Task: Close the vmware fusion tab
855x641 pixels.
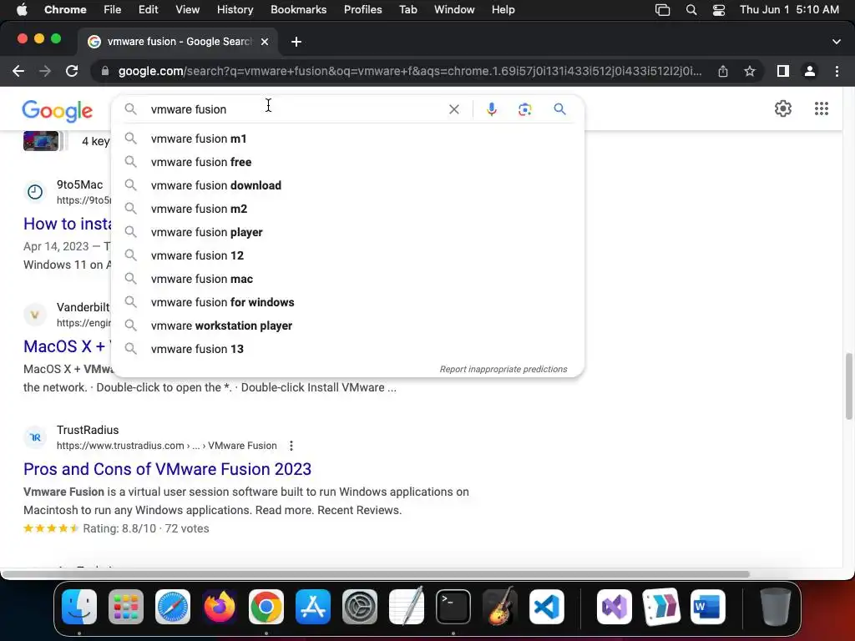Action: pyautogui.click(x=265, y=42)
